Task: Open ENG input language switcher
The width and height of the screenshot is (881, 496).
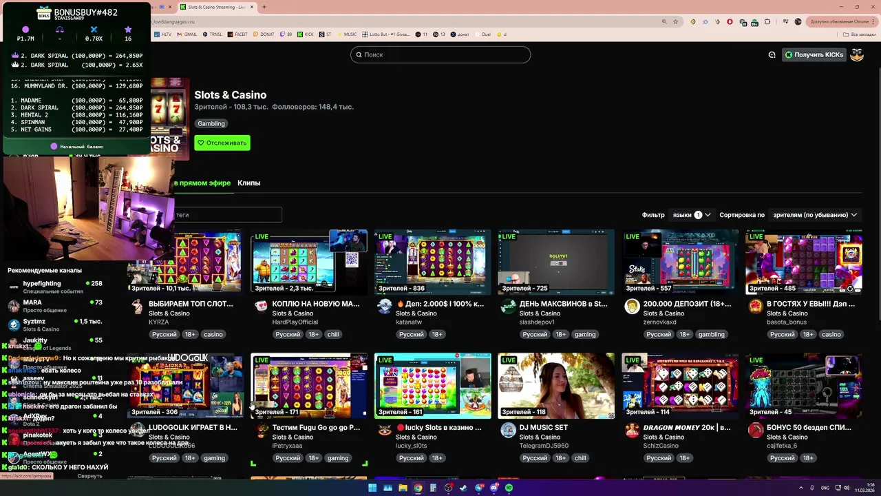Action: pos(825,488)
